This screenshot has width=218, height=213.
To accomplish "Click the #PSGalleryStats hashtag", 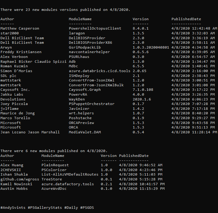I will click(45, 208).
